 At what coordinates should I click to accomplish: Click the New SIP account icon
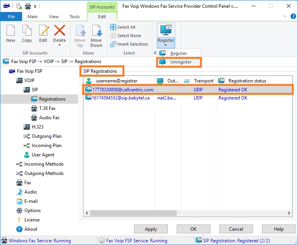point(10,30)
